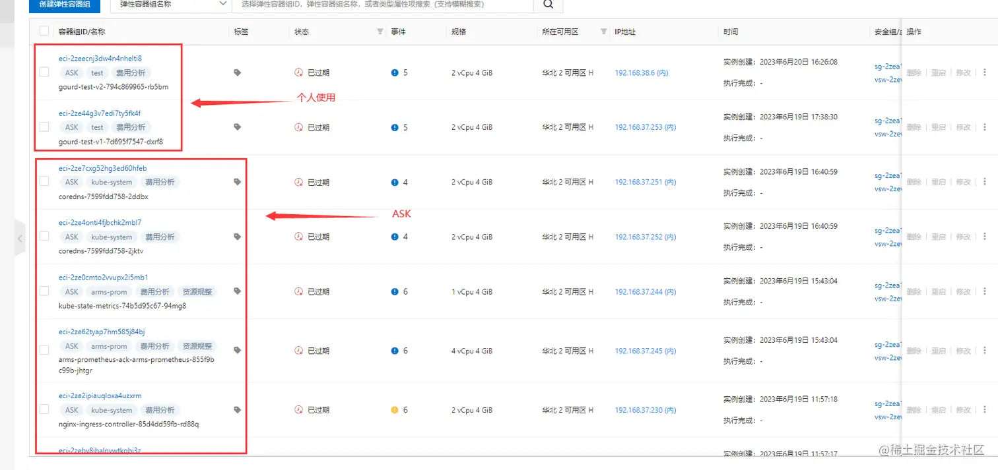Click 资源规整 tag in kube-state-metrics row
998x470 pixels.
pos(197,291)
